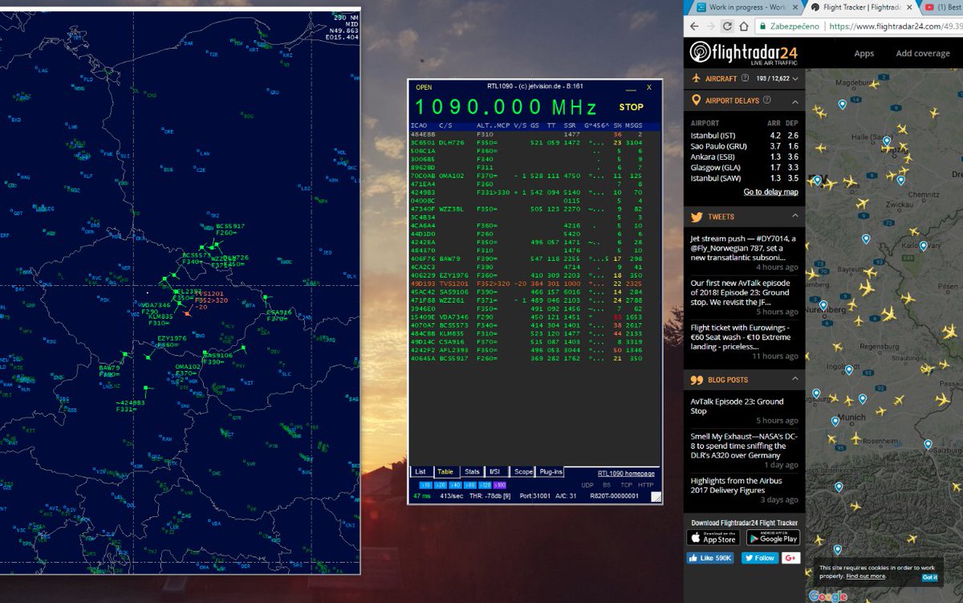Click the resize grip icon in RTL1090
Screen dimensions: 963x603
(656, 497)
